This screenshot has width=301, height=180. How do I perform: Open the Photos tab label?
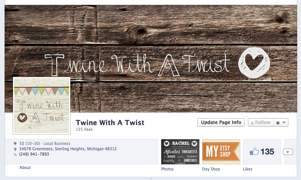(x=167, y=169)
